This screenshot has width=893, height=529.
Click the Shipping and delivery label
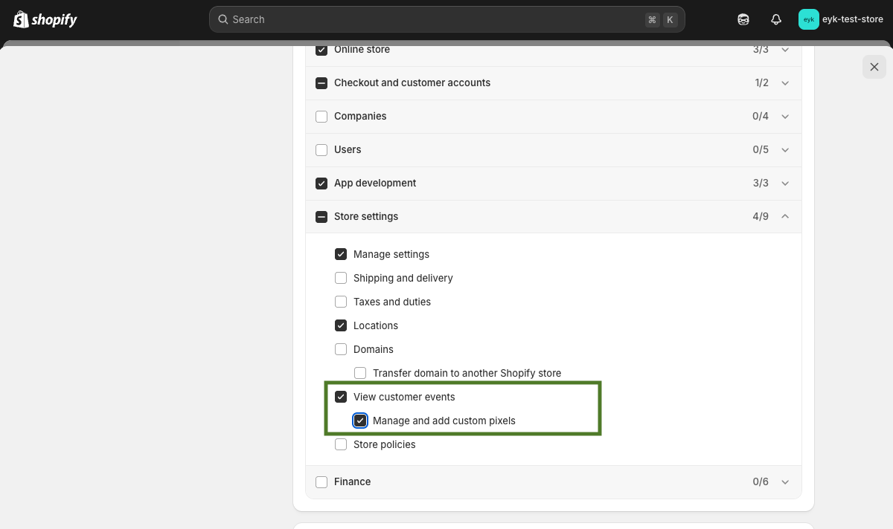point(403,278)
